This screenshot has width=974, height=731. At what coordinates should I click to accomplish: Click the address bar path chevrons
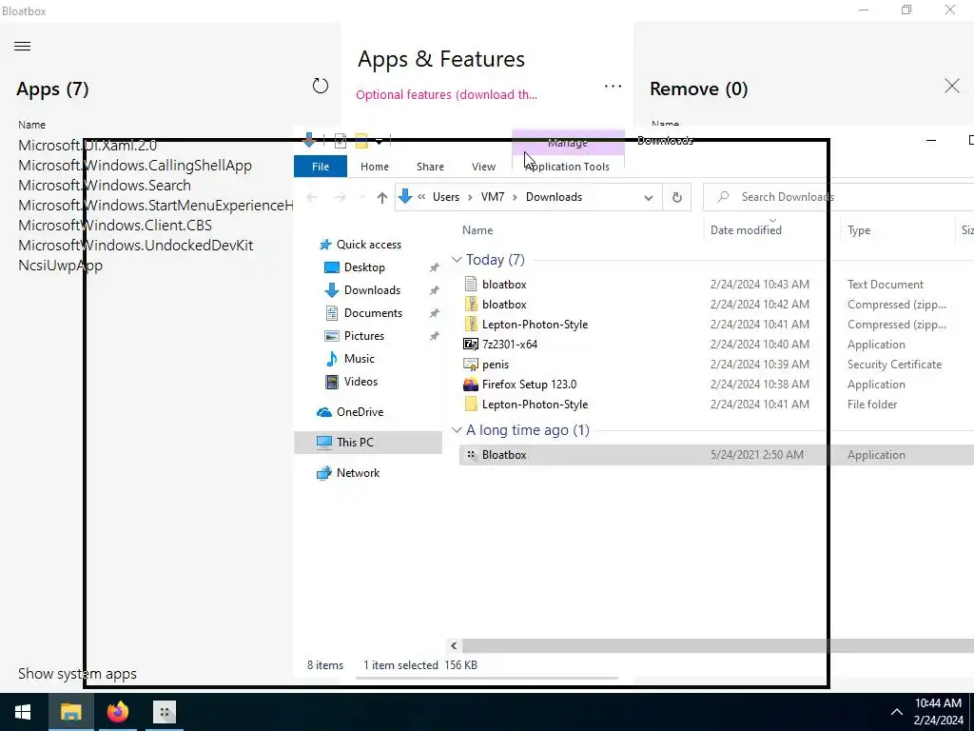[421, 197]
